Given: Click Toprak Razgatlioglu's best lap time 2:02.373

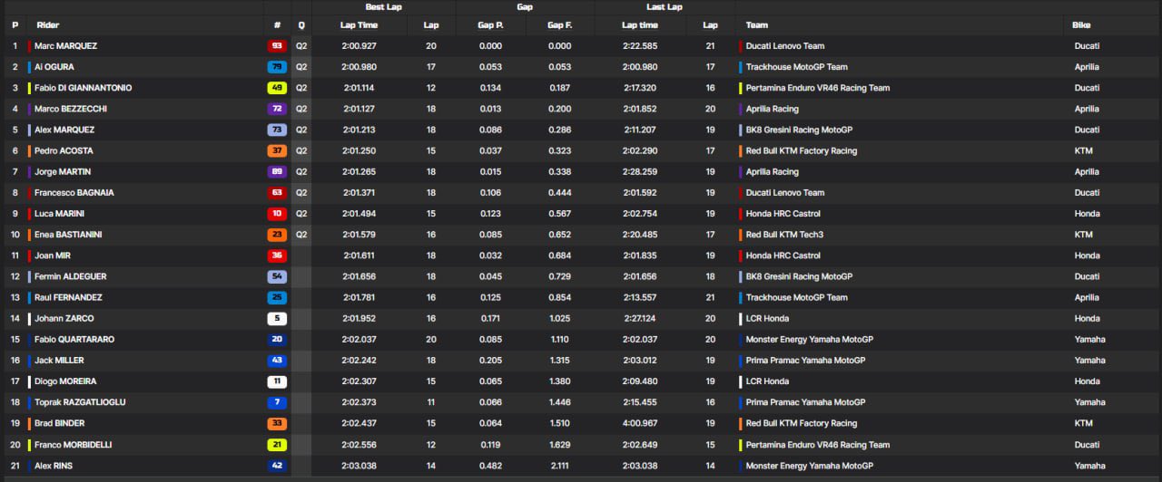Looking at the screenshot, I should click(360, 402).
